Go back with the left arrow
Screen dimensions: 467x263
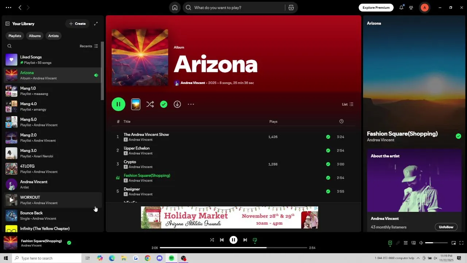coord(20,8)
